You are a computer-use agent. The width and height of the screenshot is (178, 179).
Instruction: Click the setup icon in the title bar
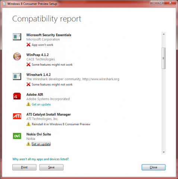(x=4, y=4)
